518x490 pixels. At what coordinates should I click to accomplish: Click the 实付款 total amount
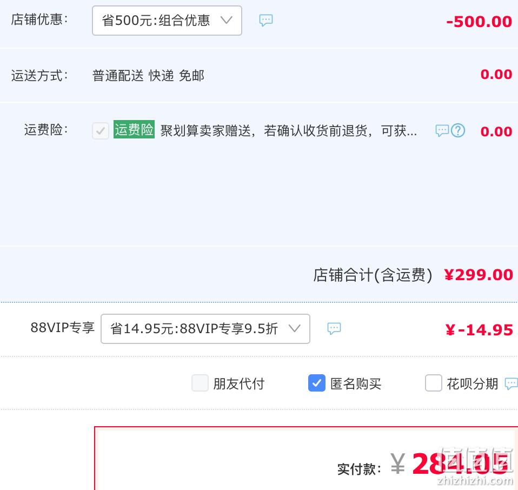460,464
